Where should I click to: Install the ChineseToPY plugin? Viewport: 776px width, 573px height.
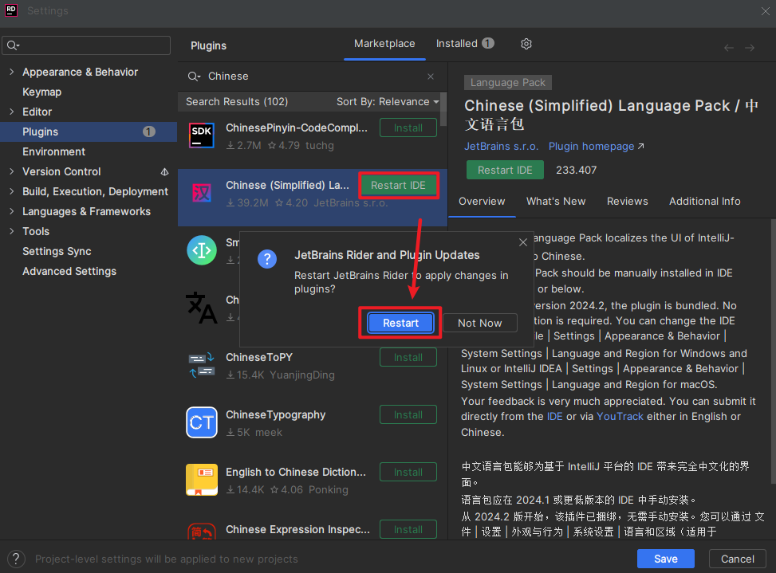tap(408, 358)
